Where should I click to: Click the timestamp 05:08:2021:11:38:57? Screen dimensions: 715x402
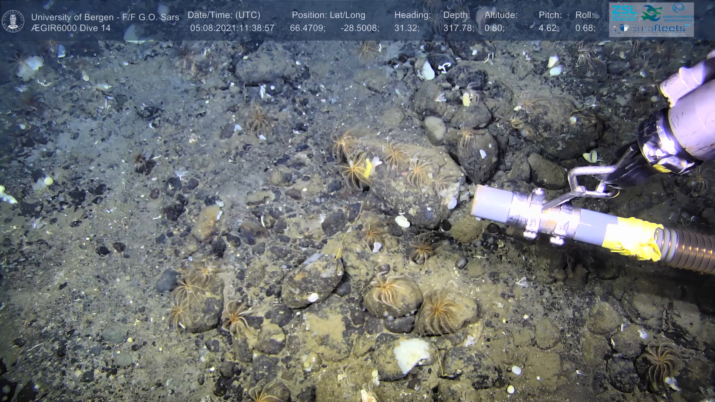click(x=232, y=28)
